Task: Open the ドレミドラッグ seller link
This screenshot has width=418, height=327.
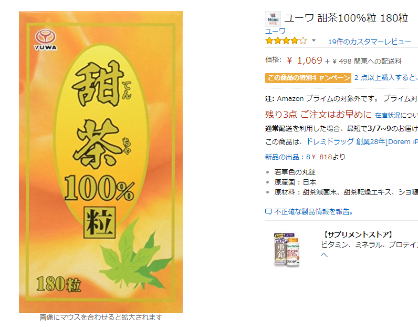Action: tap(362, 141)
